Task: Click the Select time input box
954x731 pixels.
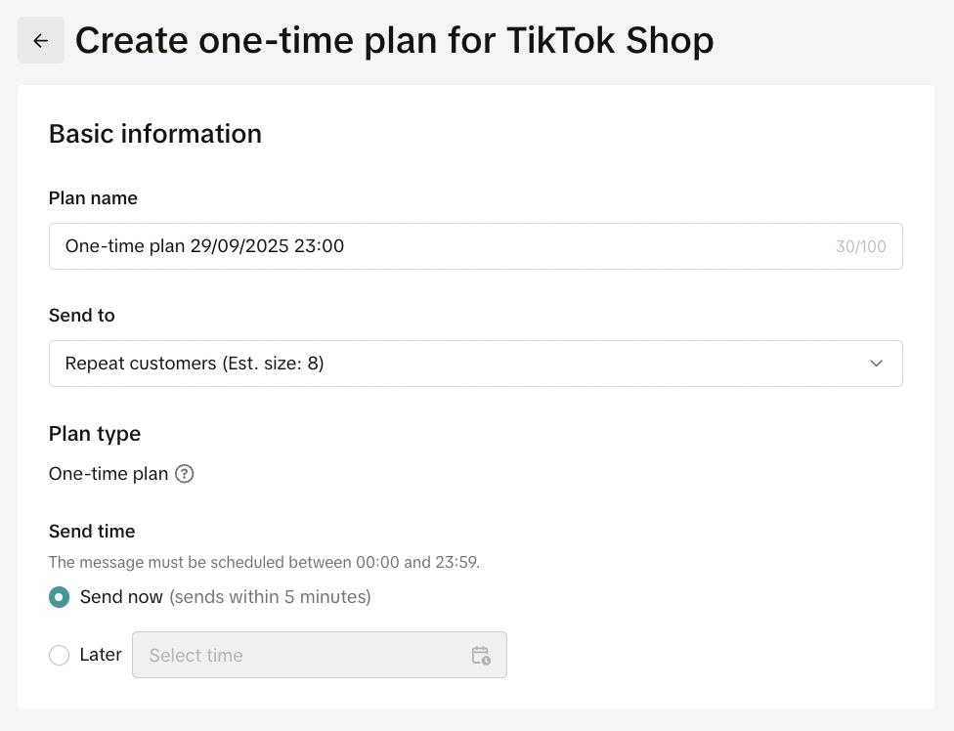Action: point(303,655)
